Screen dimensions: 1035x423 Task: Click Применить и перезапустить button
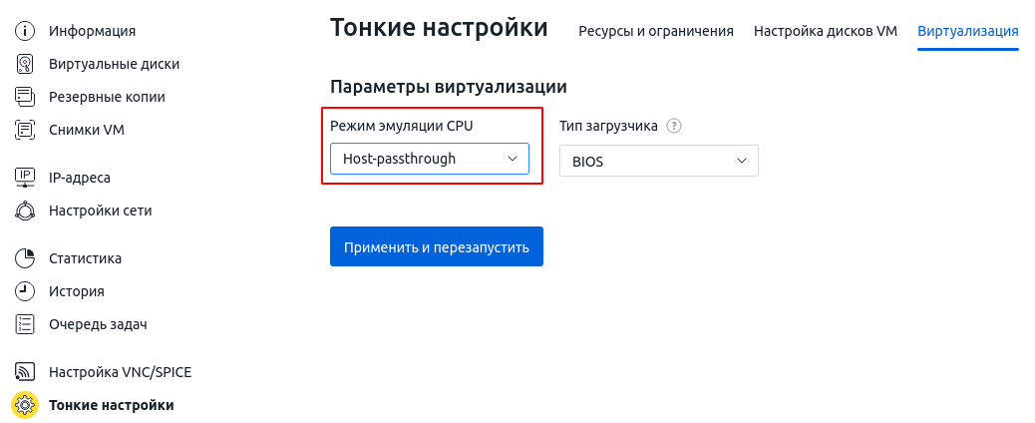tap(437, 246)
